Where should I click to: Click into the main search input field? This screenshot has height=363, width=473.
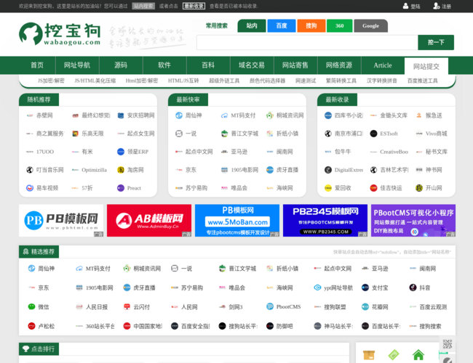pos(307,42)
